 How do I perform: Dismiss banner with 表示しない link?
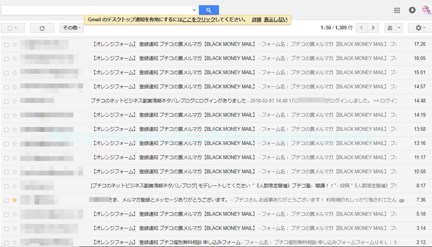(275, 19)
